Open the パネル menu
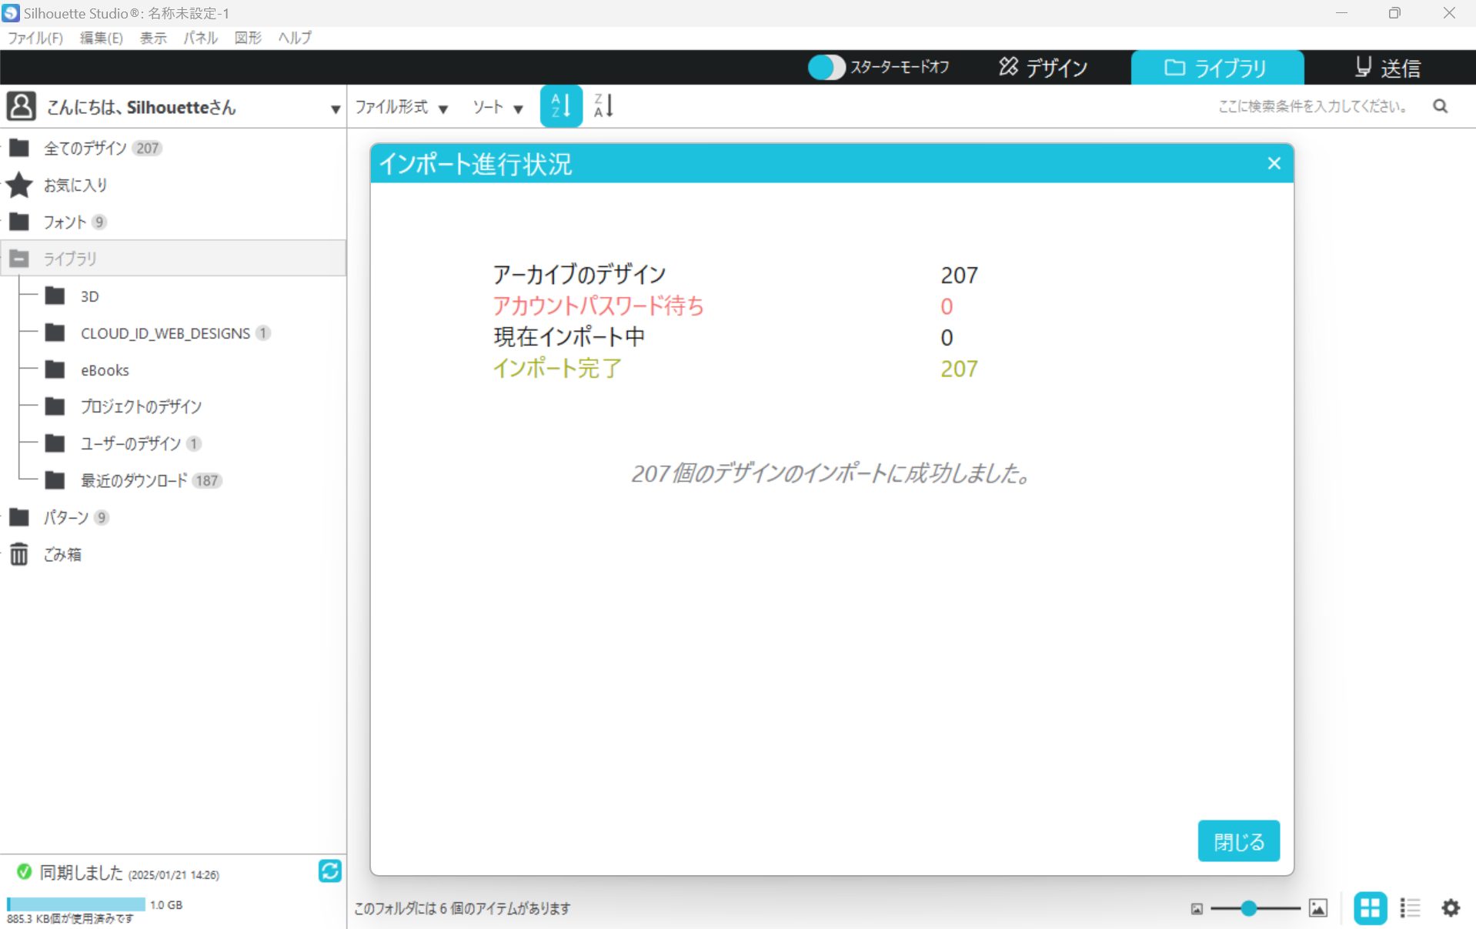 pos(200,38)
